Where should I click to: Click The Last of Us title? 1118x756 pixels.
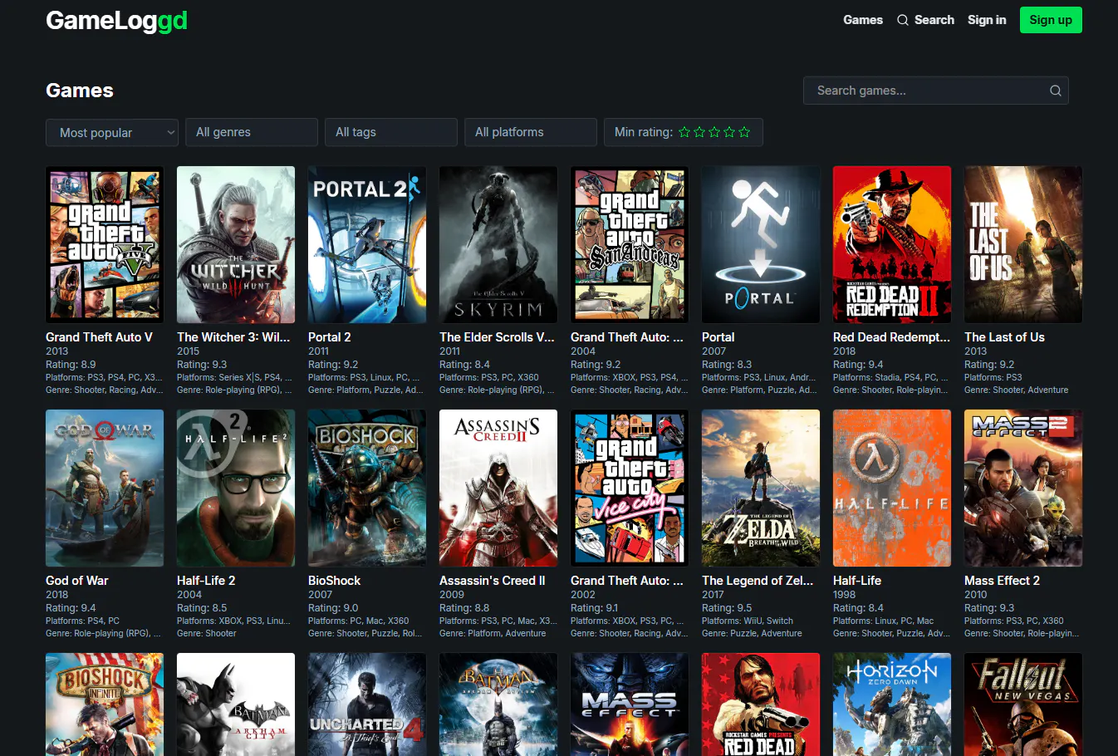(x=1004, y=337)
